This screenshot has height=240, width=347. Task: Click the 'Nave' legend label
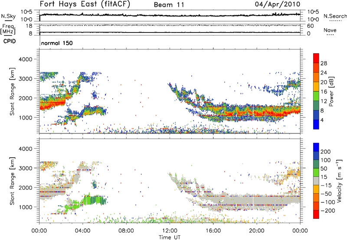330,30
